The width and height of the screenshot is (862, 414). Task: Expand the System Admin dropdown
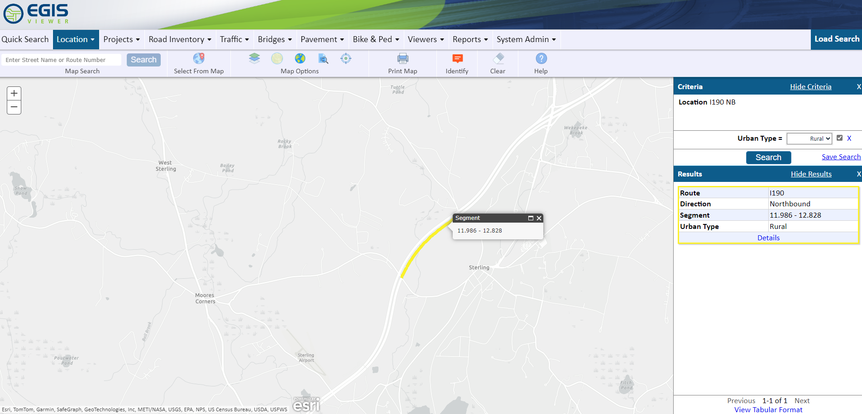coord(526,39)
